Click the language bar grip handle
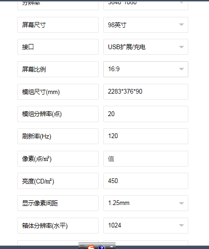 [82, 247]
